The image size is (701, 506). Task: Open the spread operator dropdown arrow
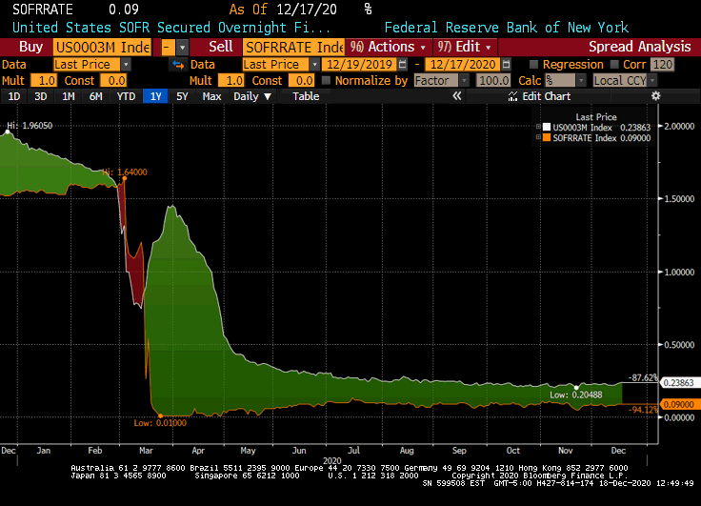coord(182,47)
